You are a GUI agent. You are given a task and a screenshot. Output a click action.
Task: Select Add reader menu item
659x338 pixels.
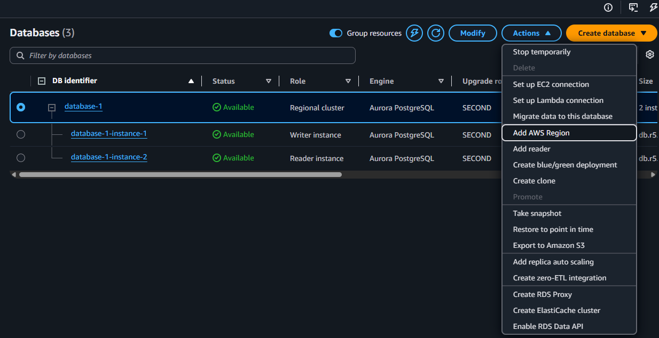point(569,149)
